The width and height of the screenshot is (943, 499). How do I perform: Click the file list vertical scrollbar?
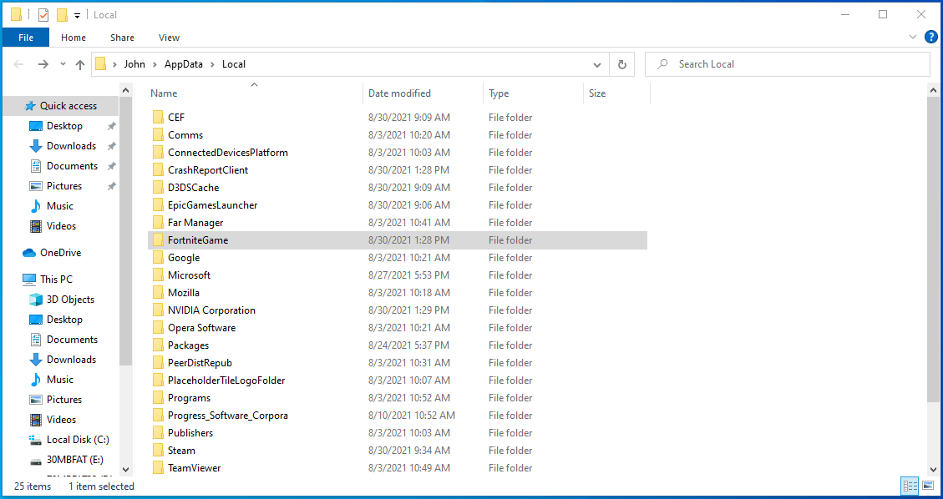point(933,249)
